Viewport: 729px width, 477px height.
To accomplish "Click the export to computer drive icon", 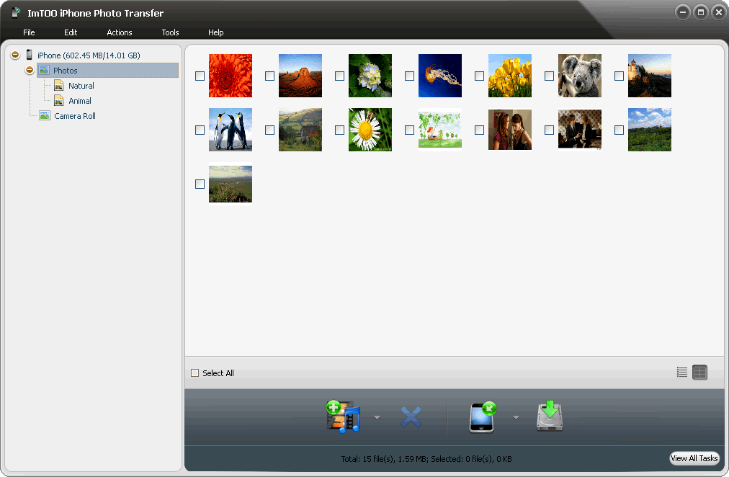I will point(549,417).
